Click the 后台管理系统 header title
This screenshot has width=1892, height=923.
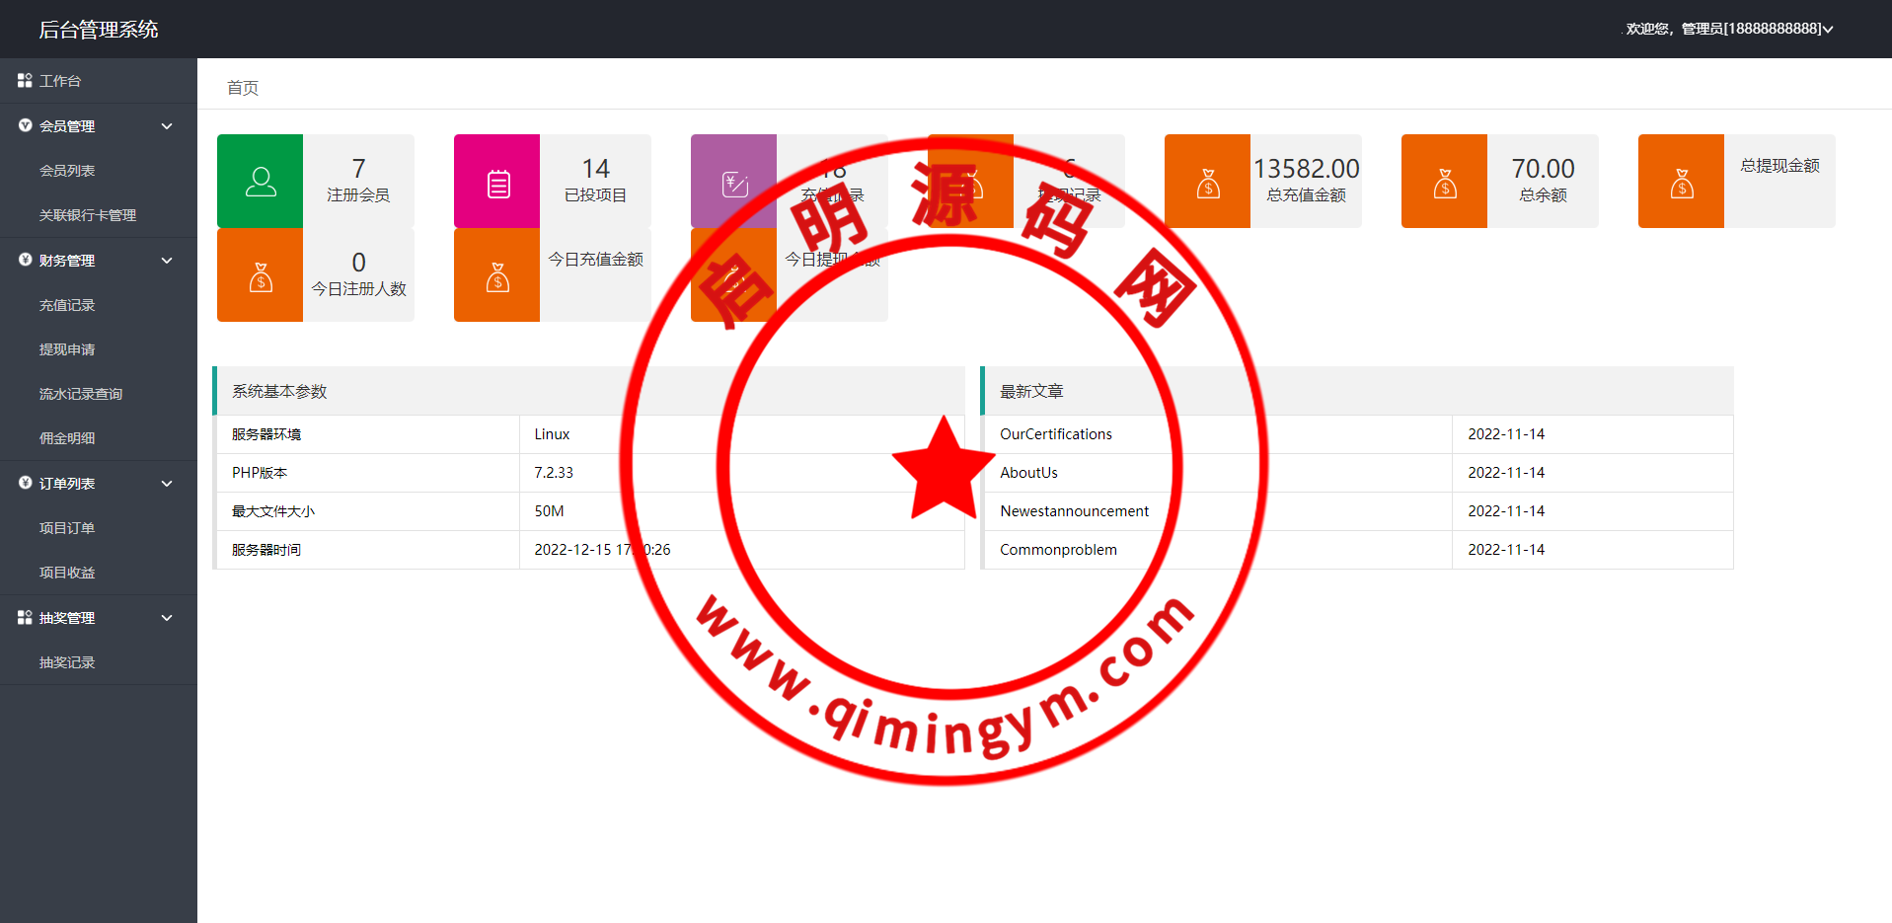pos(99,30)
